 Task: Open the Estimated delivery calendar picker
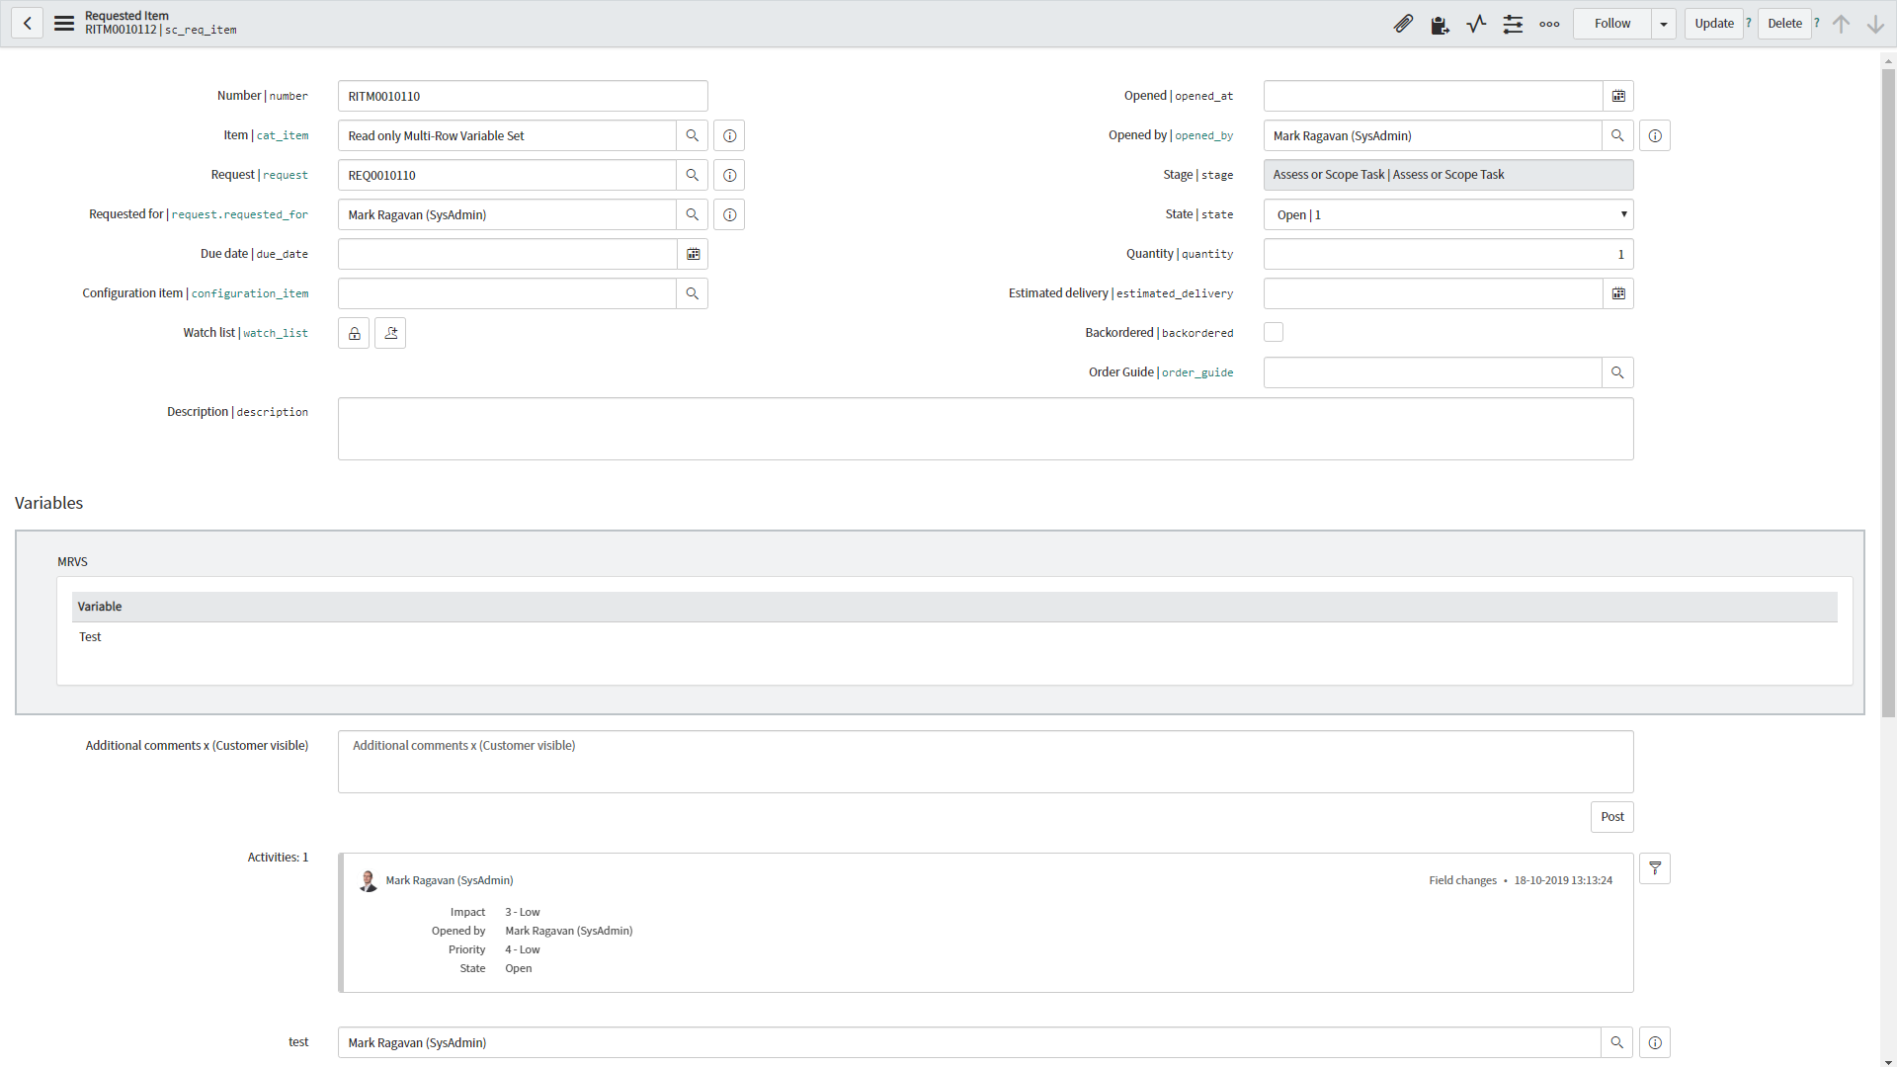pos(1617,292)
